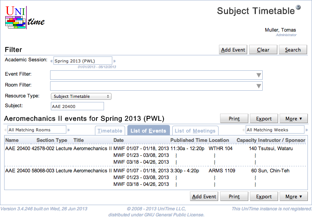The image size is (312, 219).
Task: Go to previous academic session arrow
Action: (52, 61)
